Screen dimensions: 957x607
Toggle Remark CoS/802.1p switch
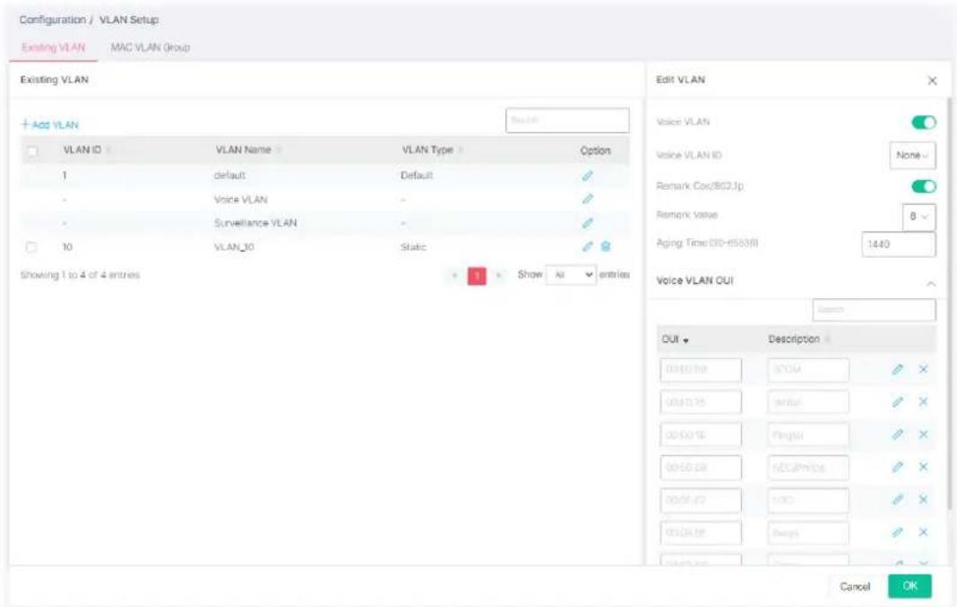click(x=924, y=186)
